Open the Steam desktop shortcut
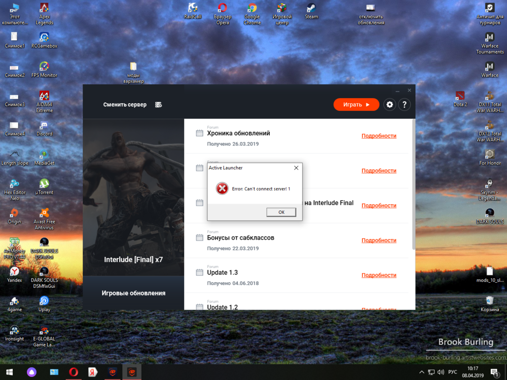The width and height of the screenshot is (507, 380). 311,11
